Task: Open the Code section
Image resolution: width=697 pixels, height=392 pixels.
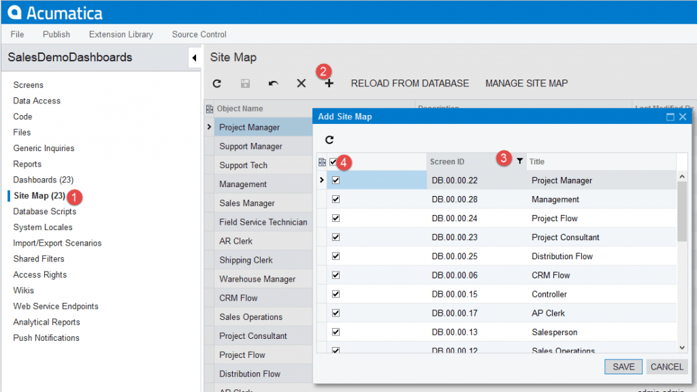Action: tap(22, 116)
